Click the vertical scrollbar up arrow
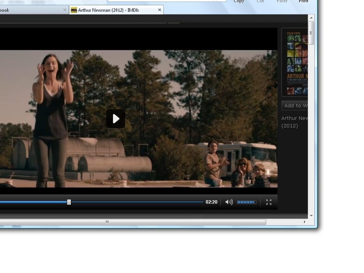Screen dimensions: 364x273 311,18
